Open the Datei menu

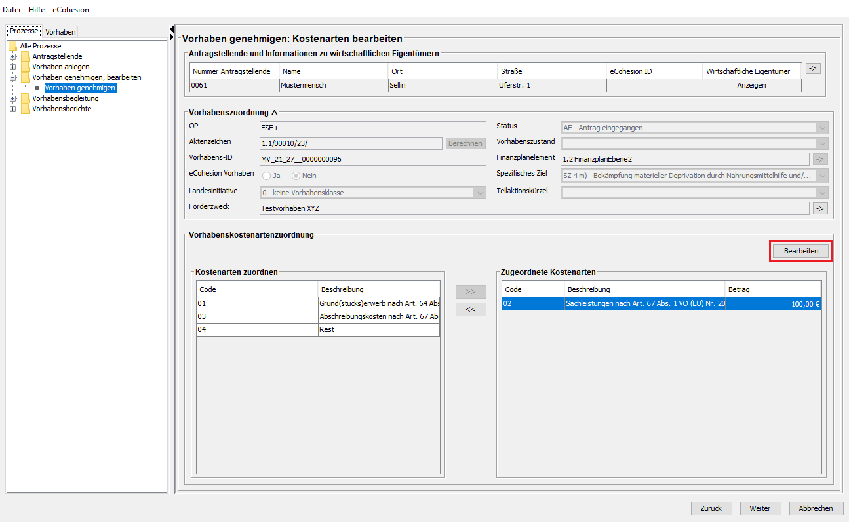(11, 10)
